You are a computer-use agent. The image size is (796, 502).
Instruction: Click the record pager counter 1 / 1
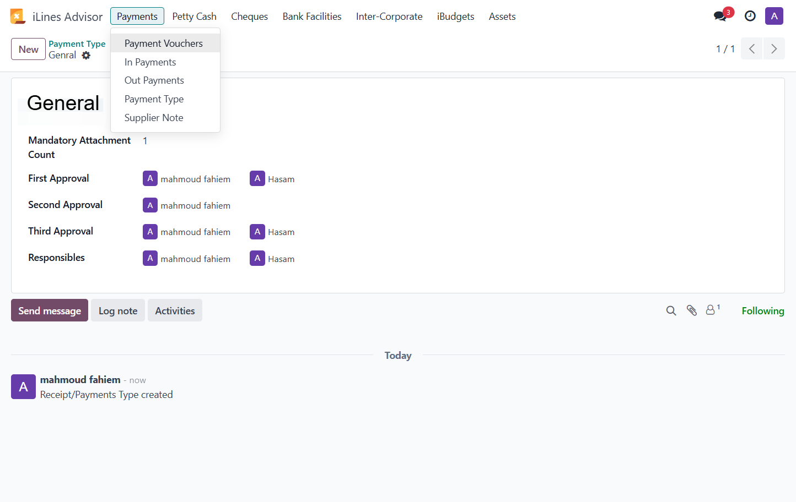click(x=725, y=49)
